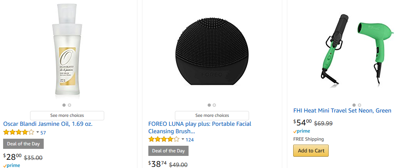Open See more choices for FOREO LUNA
Viewport: 397px width, 168px height.
pos(212,116)
